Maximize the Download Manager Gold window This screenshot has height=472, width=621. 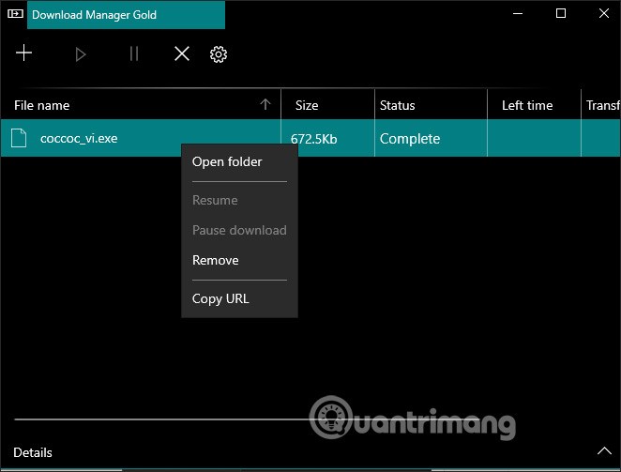click(561, 13)
